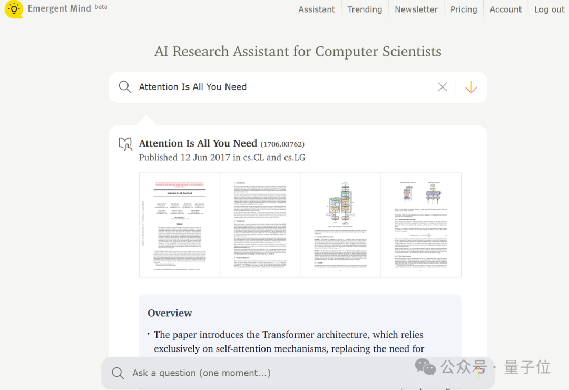This screenshot has width=569, height=390.
Task: Open the Transformer architecture diagram page thumbnail
Action: click(340, 225)
